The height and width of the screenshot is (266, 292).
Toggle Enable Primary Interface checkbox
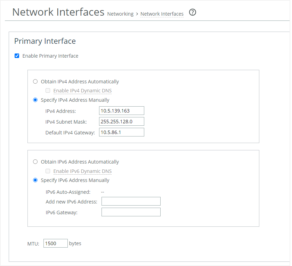click(x=17, y=56)
